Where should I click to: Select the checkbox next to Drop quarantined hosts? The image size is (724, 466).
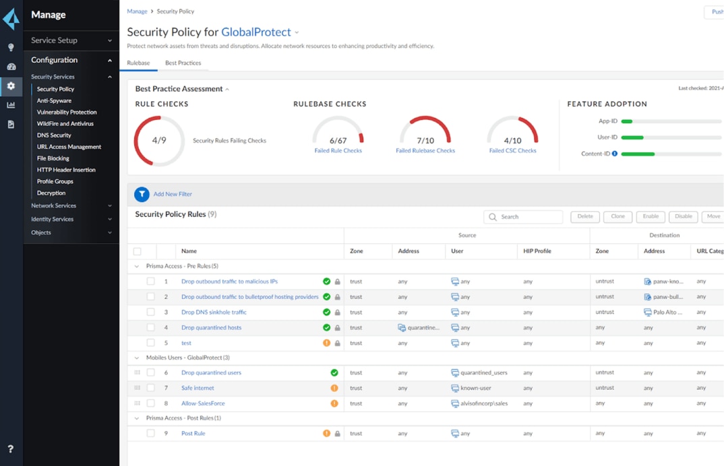[152, 327]
